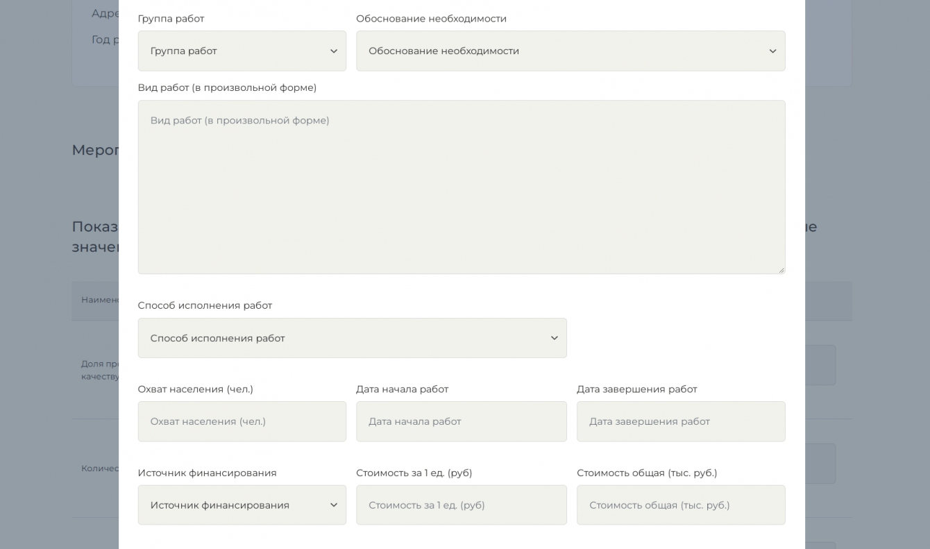Viewport: 930px width, 549px height.
Task: Focus the Охват населения (чел.) input field
Action: coord(242,421)
